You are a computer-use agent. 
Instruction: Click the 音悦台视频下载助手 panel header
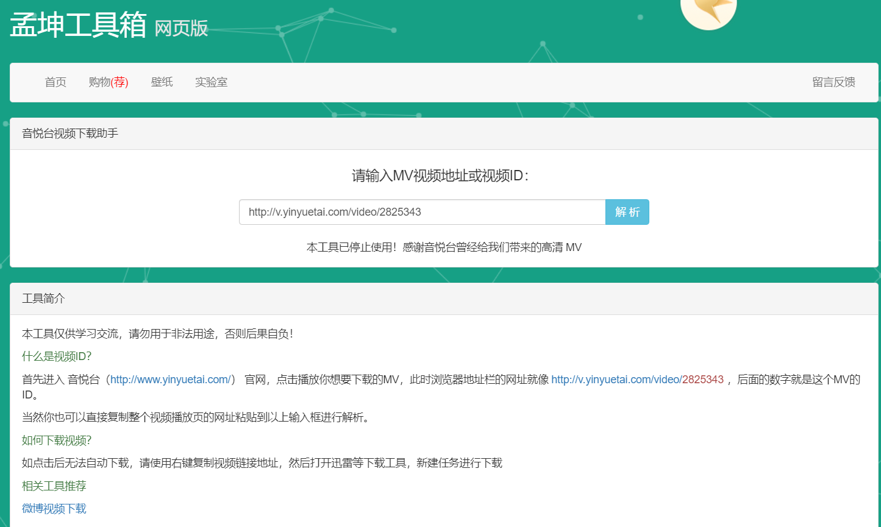tap(70, 133)
